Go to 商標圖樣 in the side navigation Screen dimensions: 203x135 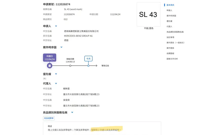click(170, 53)
